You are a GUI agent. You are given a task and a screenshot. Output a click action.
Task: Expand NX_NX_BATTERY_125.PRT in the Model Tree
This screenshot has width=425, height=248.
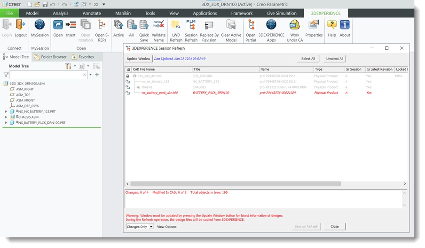(x=6, y=111)
